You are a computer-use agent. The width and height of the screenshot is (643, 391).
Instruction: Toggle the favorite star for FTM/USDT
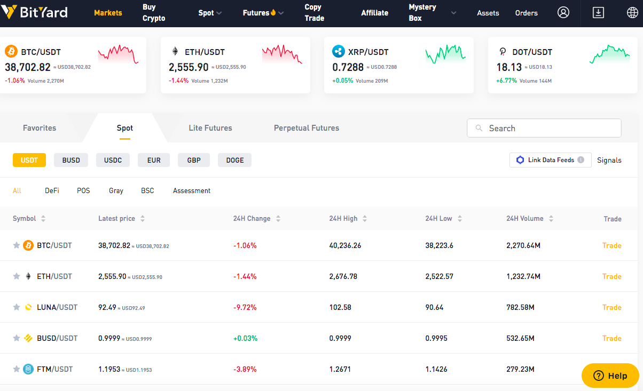[17, 369]
